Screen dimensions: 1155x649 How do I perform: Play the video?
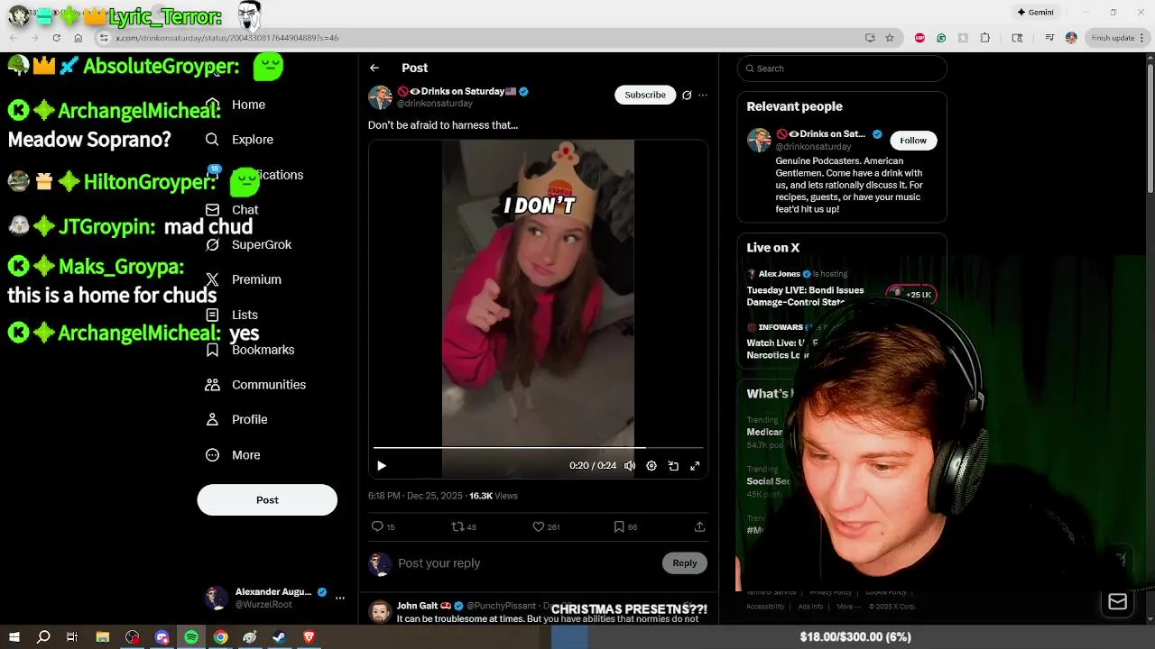(382, 466)
